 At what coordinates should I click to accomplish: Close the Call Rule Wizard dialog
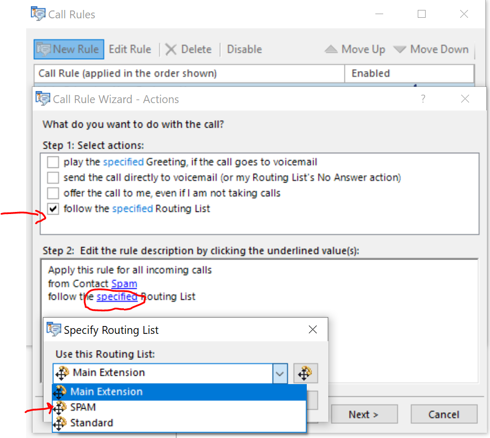click(465, 99)
